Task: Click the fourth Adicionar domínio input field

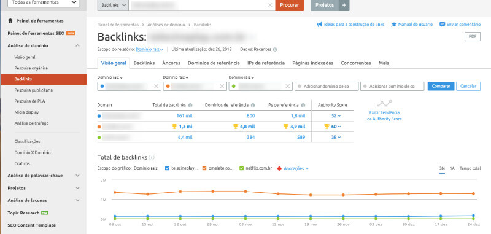Action: pyautogui.click(x=327, y=86)
